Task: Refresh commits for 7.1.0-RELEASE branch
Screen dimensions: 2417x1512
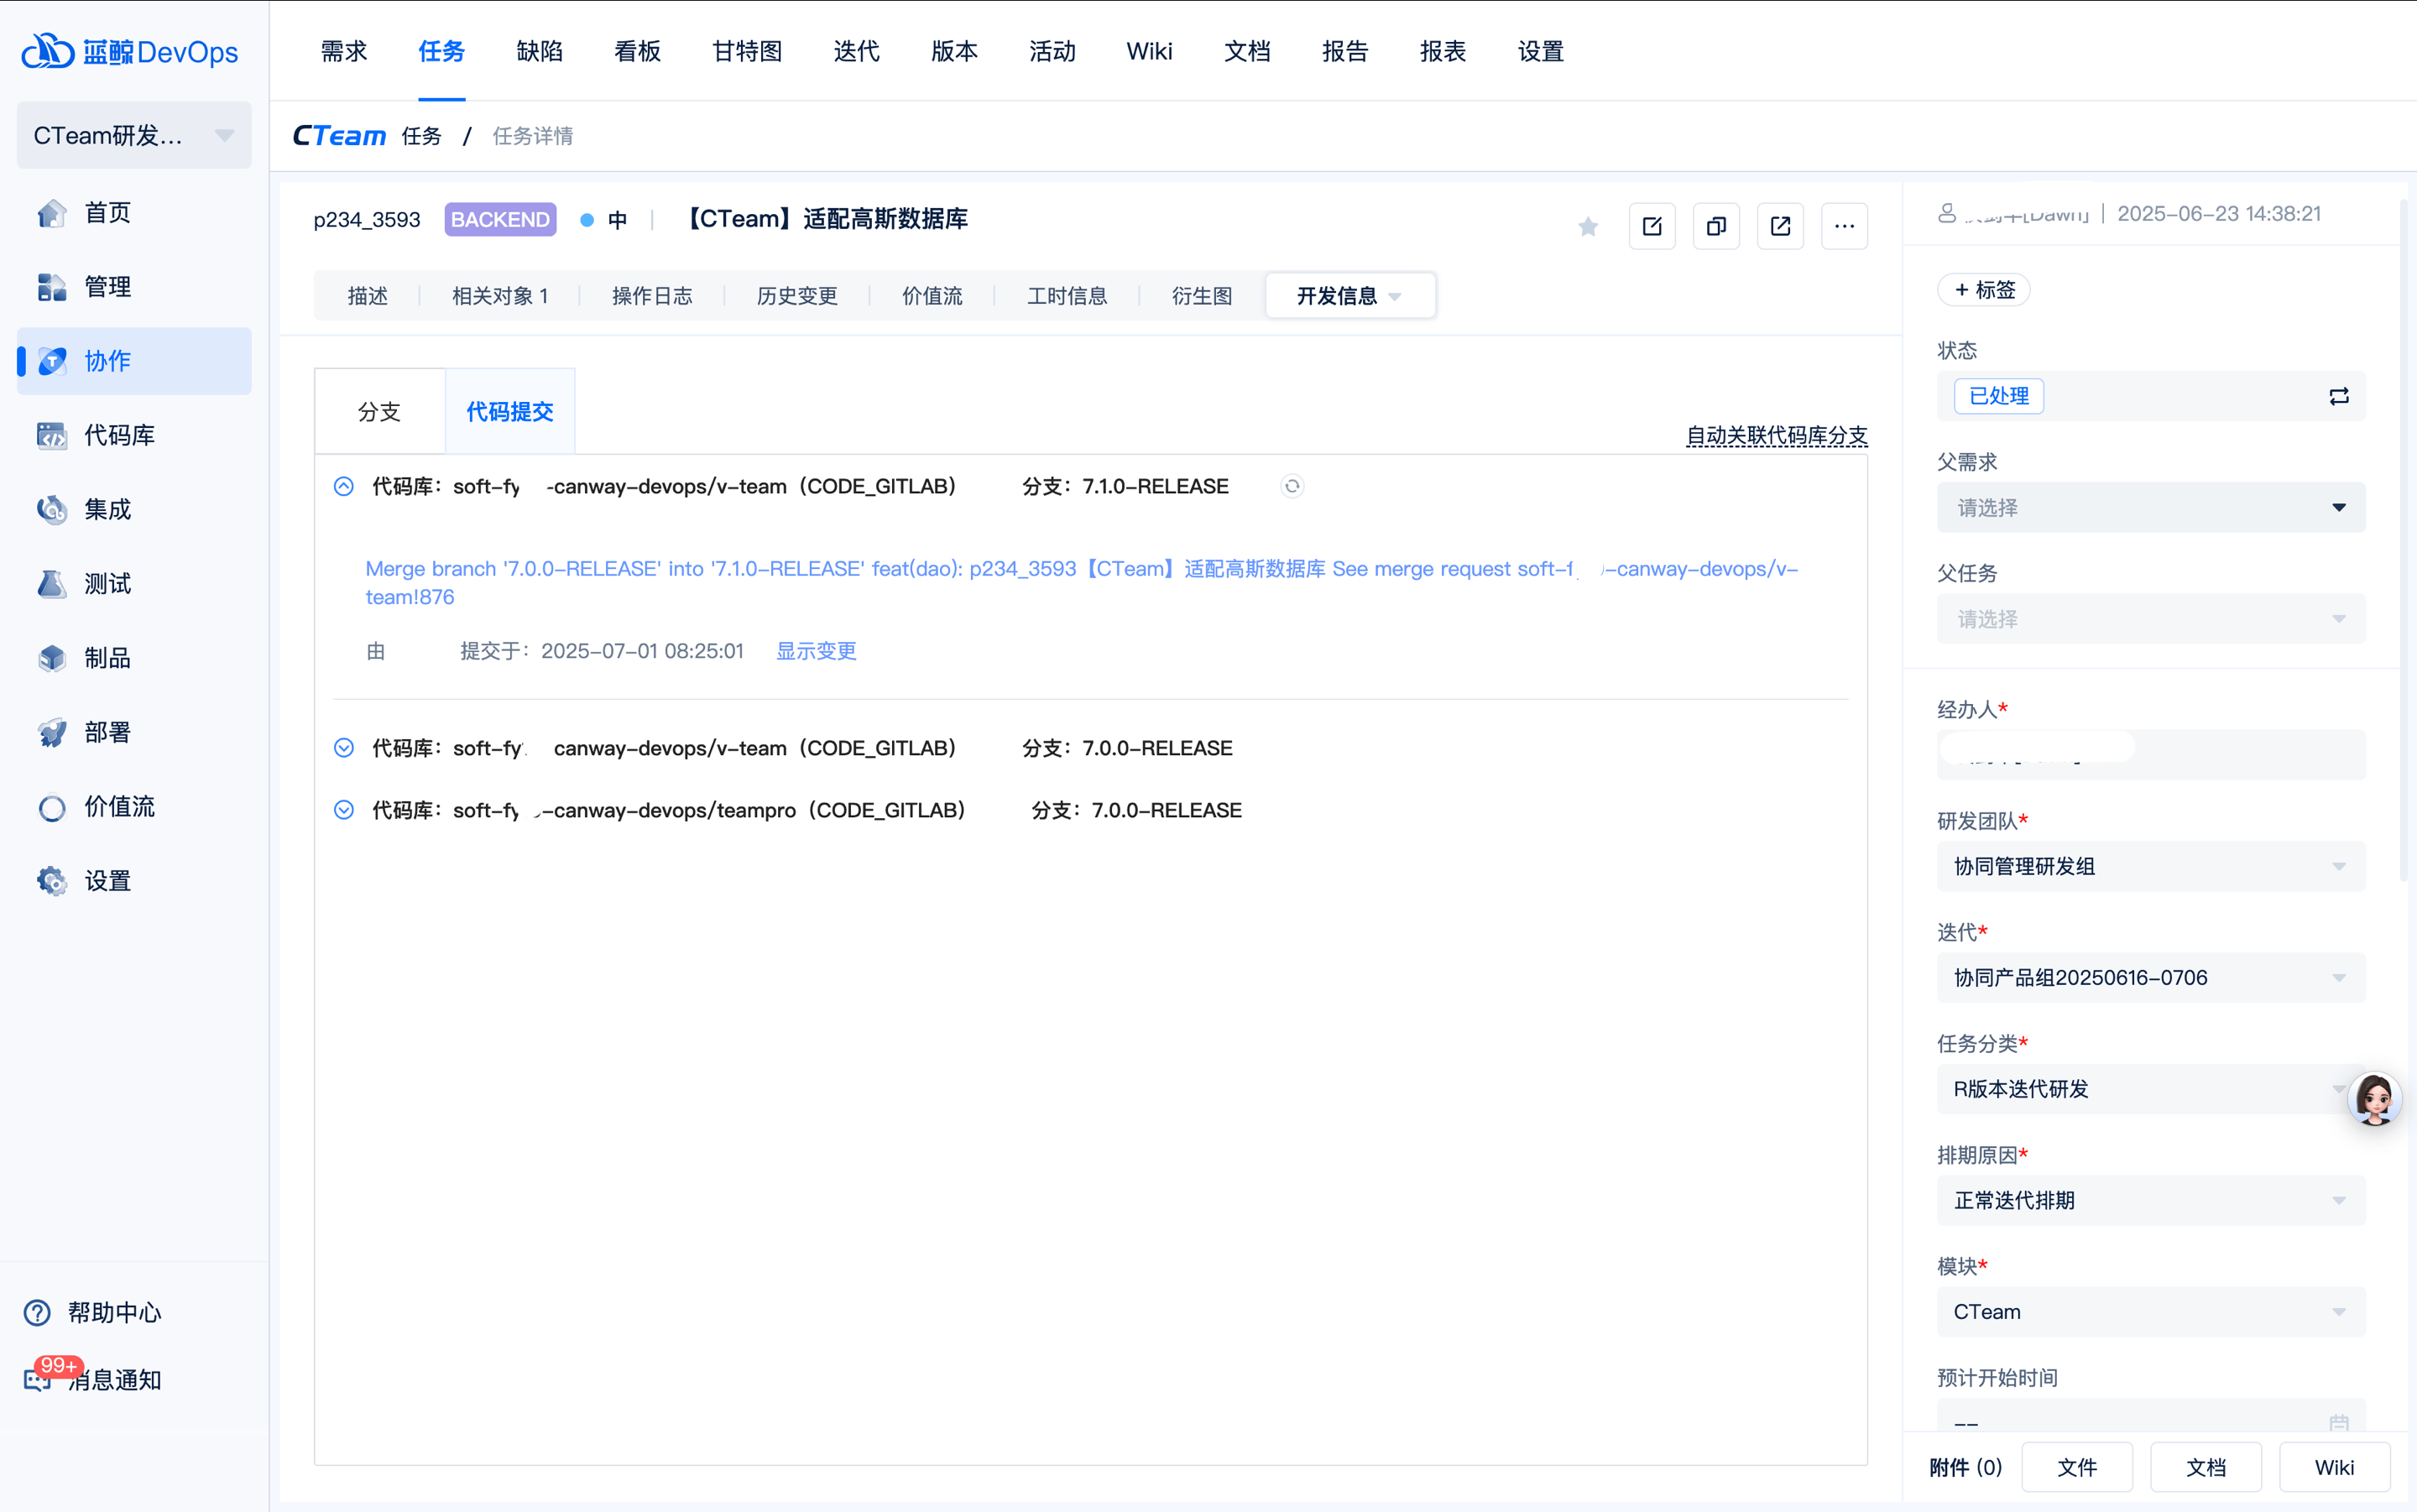Action: coord(1292,486)
